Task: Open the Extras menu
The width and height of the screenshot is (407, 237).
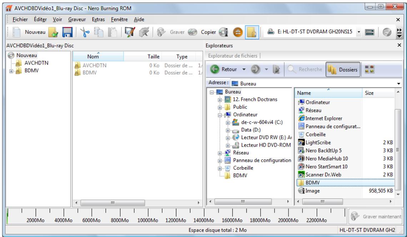Action: tap(99, 20)
